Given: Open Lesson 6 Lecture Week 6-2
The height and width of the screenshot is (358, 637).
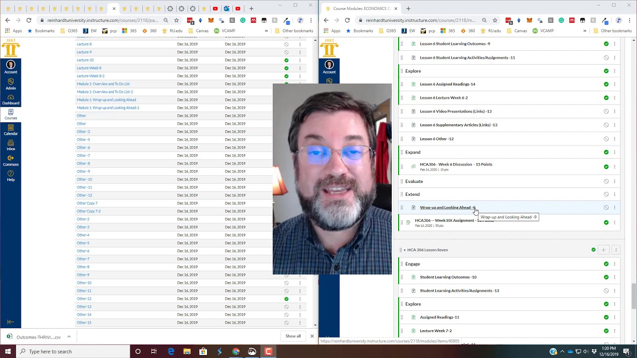Looking at the screenshot, I should (444, 98).
